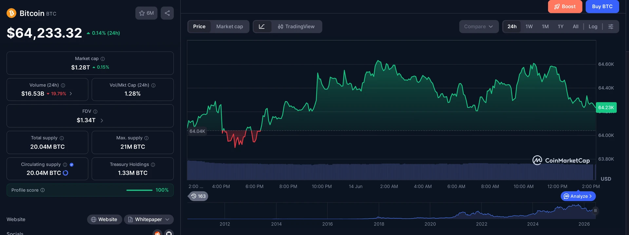The height and width of the screenshot is (235, 629).
Task: Select the line chart view icon
Action: pos(262,27)
